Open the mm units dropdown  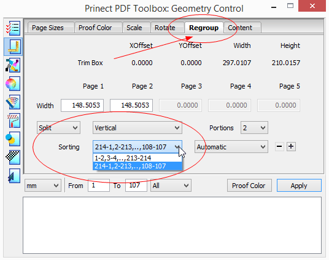click(x=43, y=186)
